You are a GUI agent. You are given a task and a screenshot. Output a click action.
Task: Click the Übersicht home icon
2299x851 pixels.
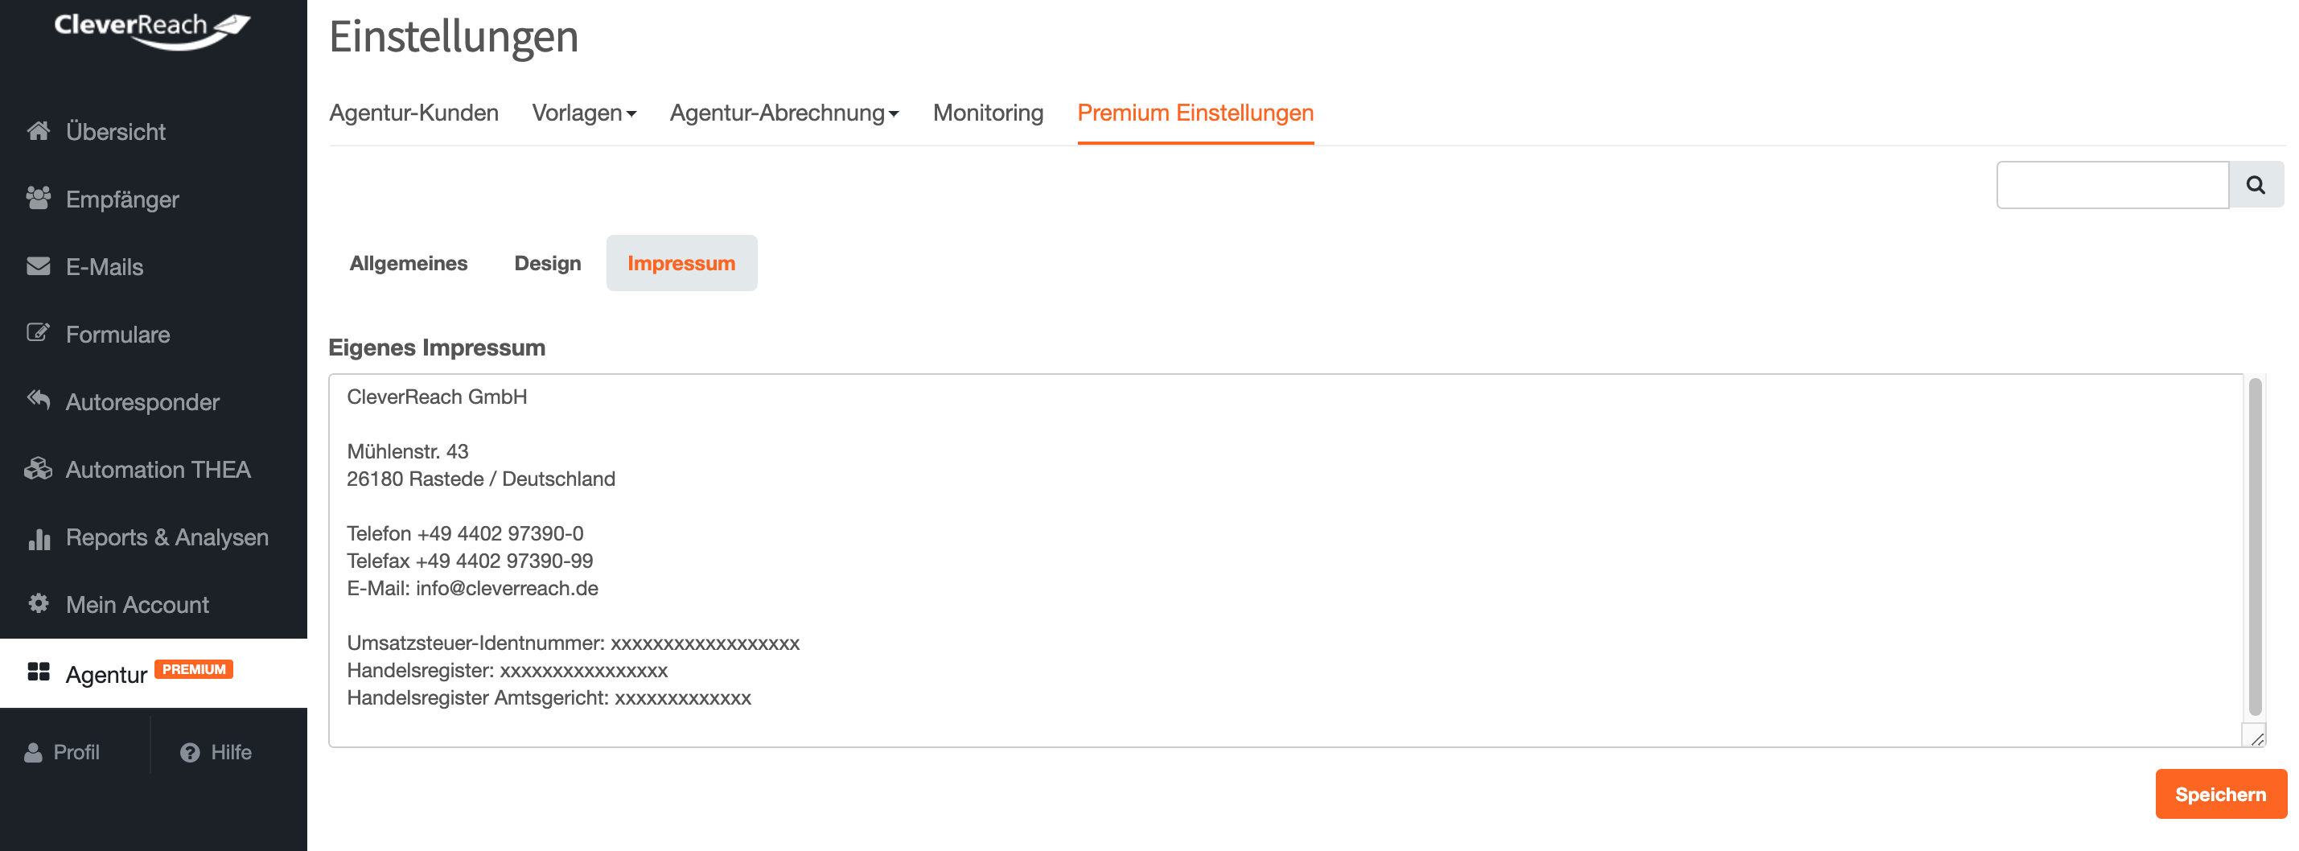tap(39, 131)
